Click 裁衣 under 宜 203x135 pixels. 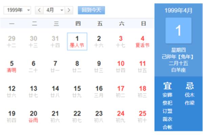(x=167, y=119)
